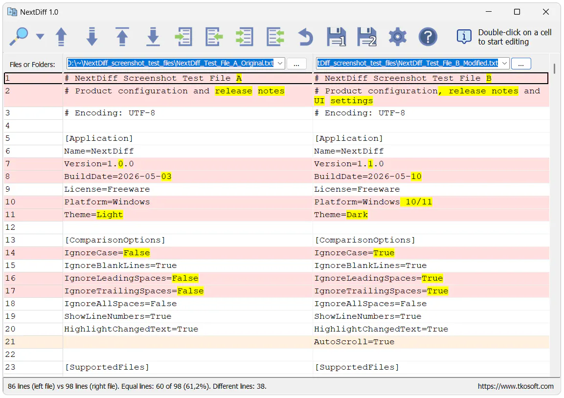The height and width of the screenshot is (398, 564).
Task: Click the status bar line statistics text
Action: [137, 386]
